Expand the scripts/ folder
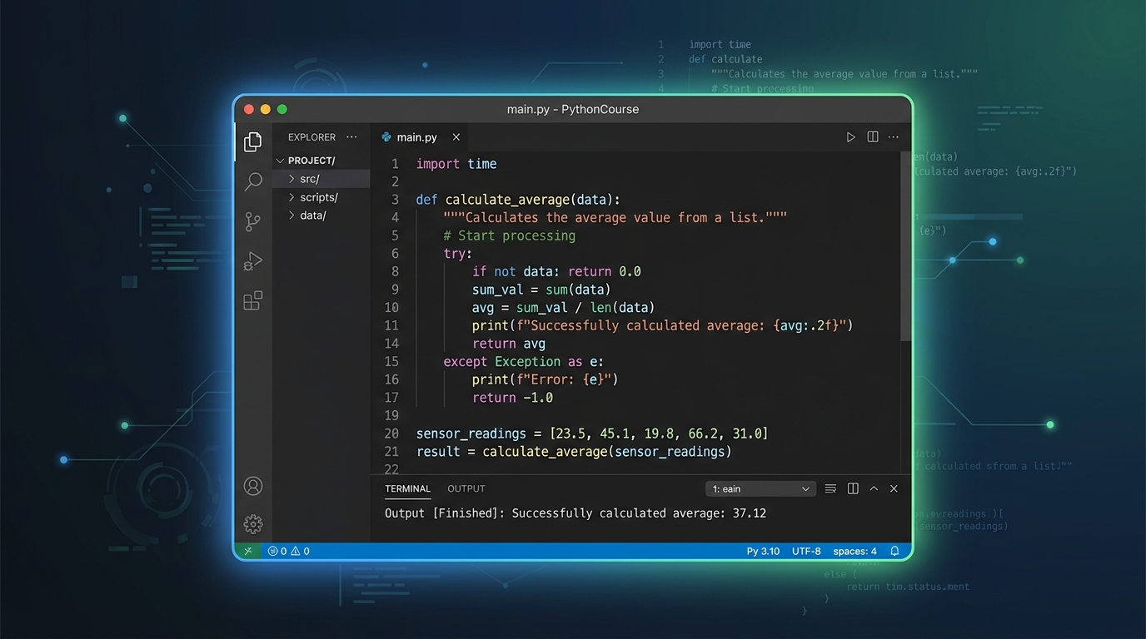The height and width of the screenshot is (639, 1146). (318, 197)
